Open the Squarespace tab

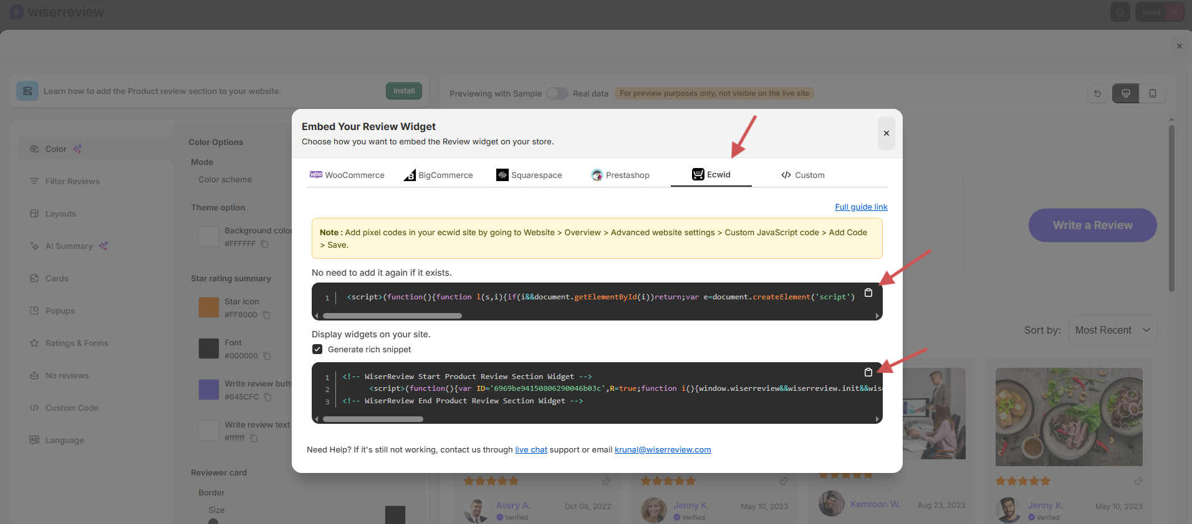[529, 175]
